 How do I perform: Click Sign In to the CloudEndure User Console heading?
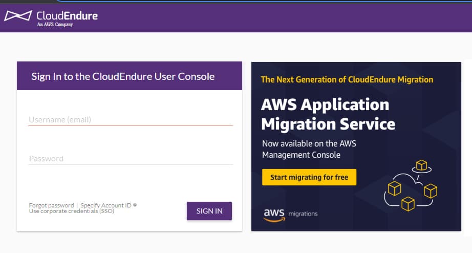pos(123,76)
